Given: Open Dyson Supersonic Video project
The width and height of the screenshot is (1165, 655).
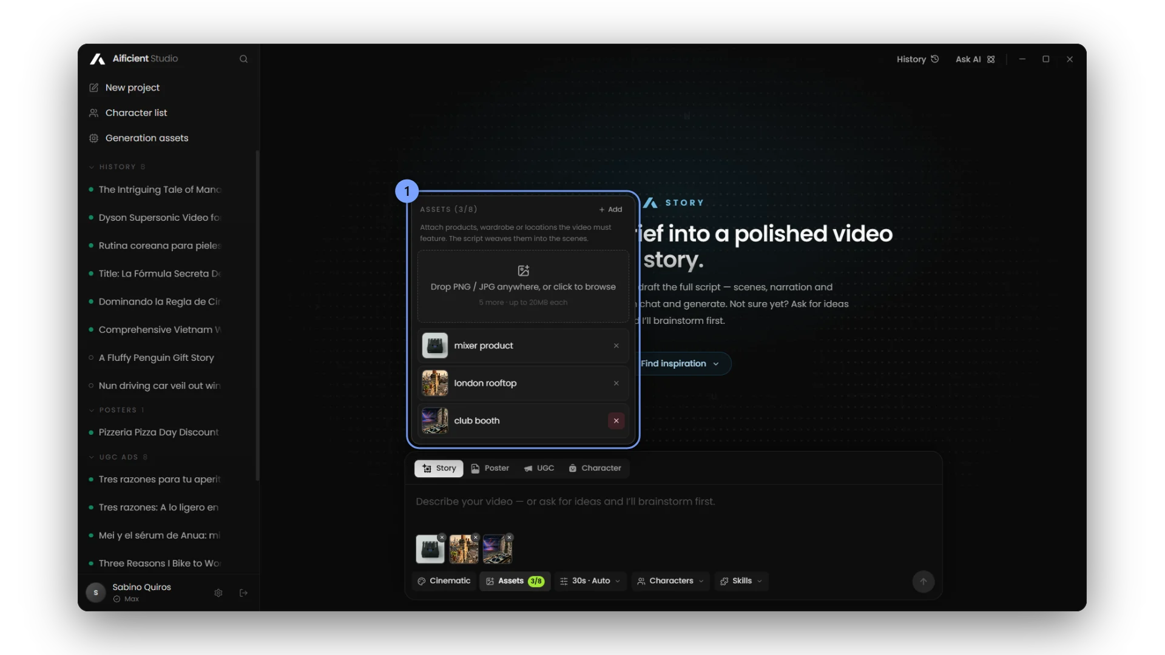Looking at the screenshot, I should (160, 218).
